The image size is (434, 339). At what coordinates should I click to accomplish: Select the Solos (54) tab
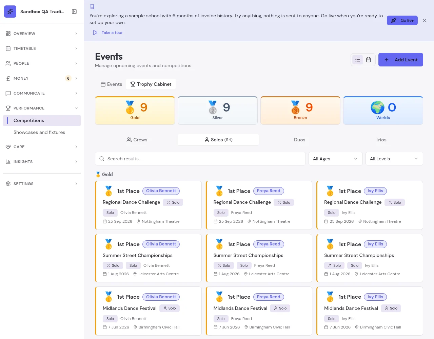218,140
